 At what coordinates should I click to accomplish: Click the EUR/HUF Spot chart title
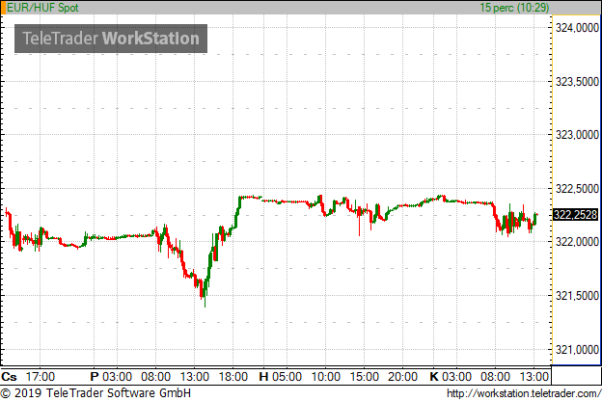click(x=42, y=8)
